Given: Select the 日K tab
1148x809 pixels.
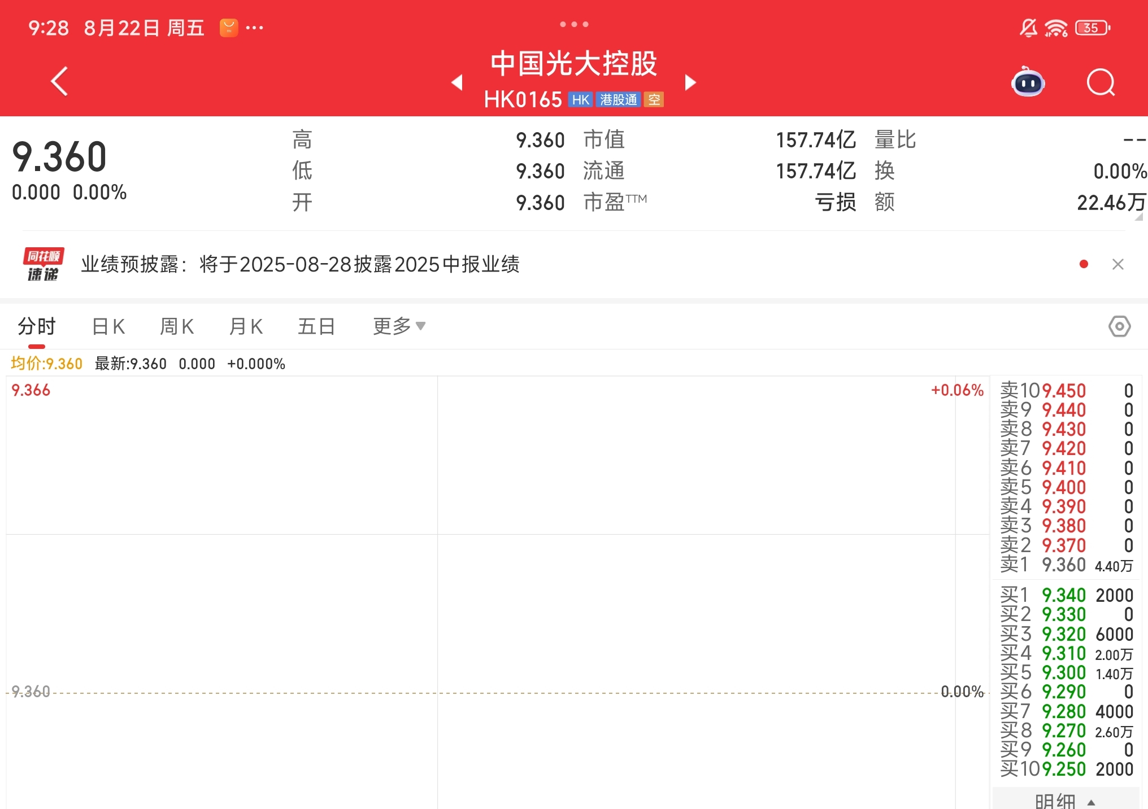Looking at the screenshot, I should coord(108,326).
